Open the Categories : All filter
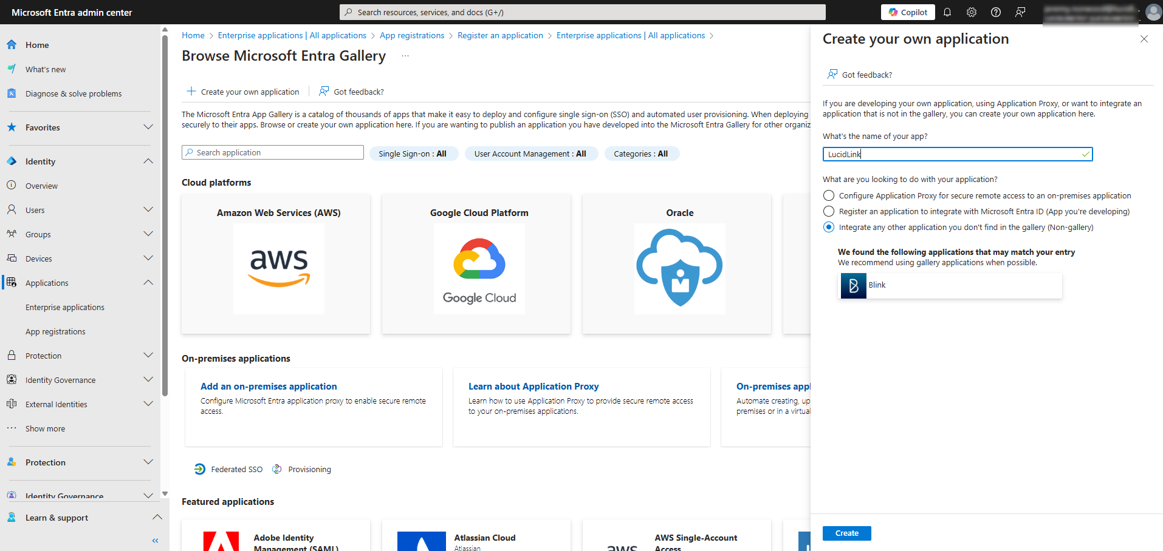This screenshot has width=1163, height=551. tap(641, 154)
